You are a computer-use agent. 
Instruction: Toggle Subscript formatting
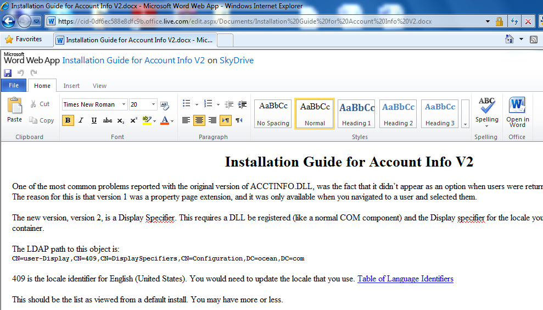click(x=120, y=120)
